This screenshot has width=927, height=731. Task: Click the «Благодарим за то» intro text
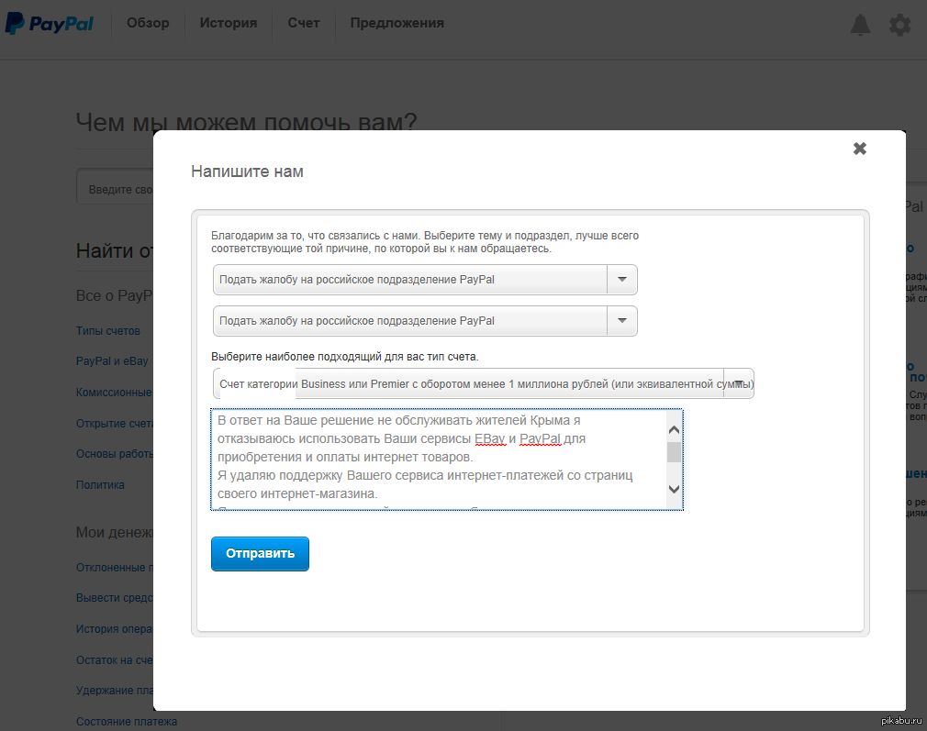tap(425, 242)
